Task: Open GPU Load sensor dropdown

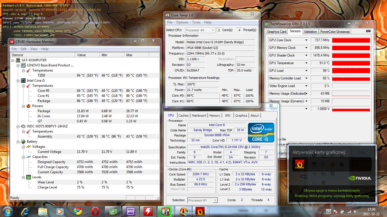Action: coord(306,71)
